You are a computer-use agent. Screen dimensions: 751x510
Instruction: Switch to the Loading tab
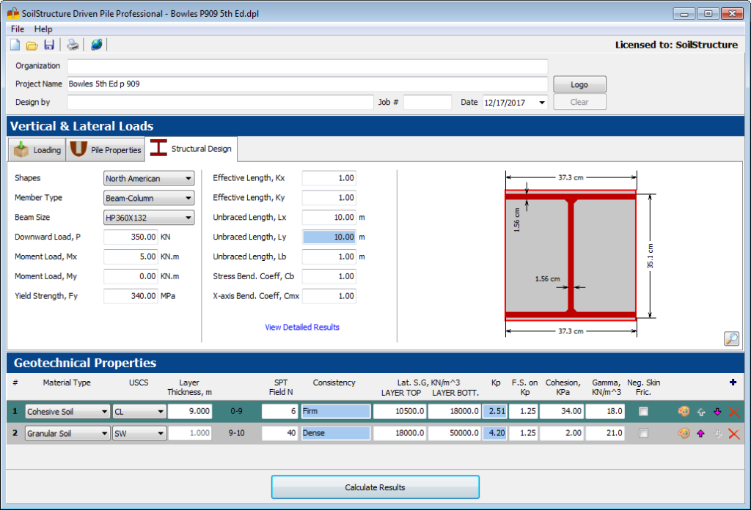37,149
